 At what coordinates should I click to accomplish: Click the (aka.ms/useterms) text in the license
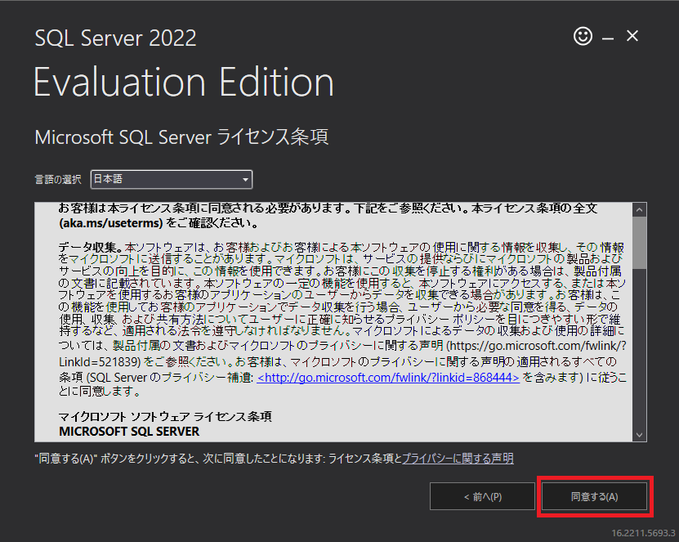[x=111, y=223]
